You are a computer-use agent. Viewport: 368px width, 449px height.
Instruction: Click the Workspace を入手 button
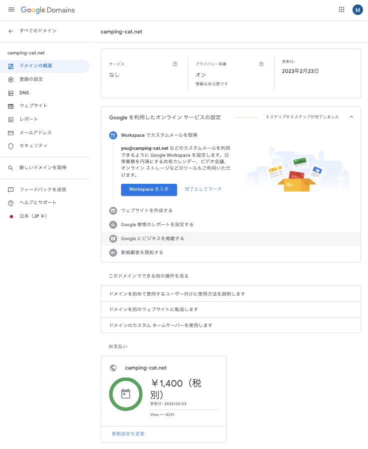[x=149, y=190]
